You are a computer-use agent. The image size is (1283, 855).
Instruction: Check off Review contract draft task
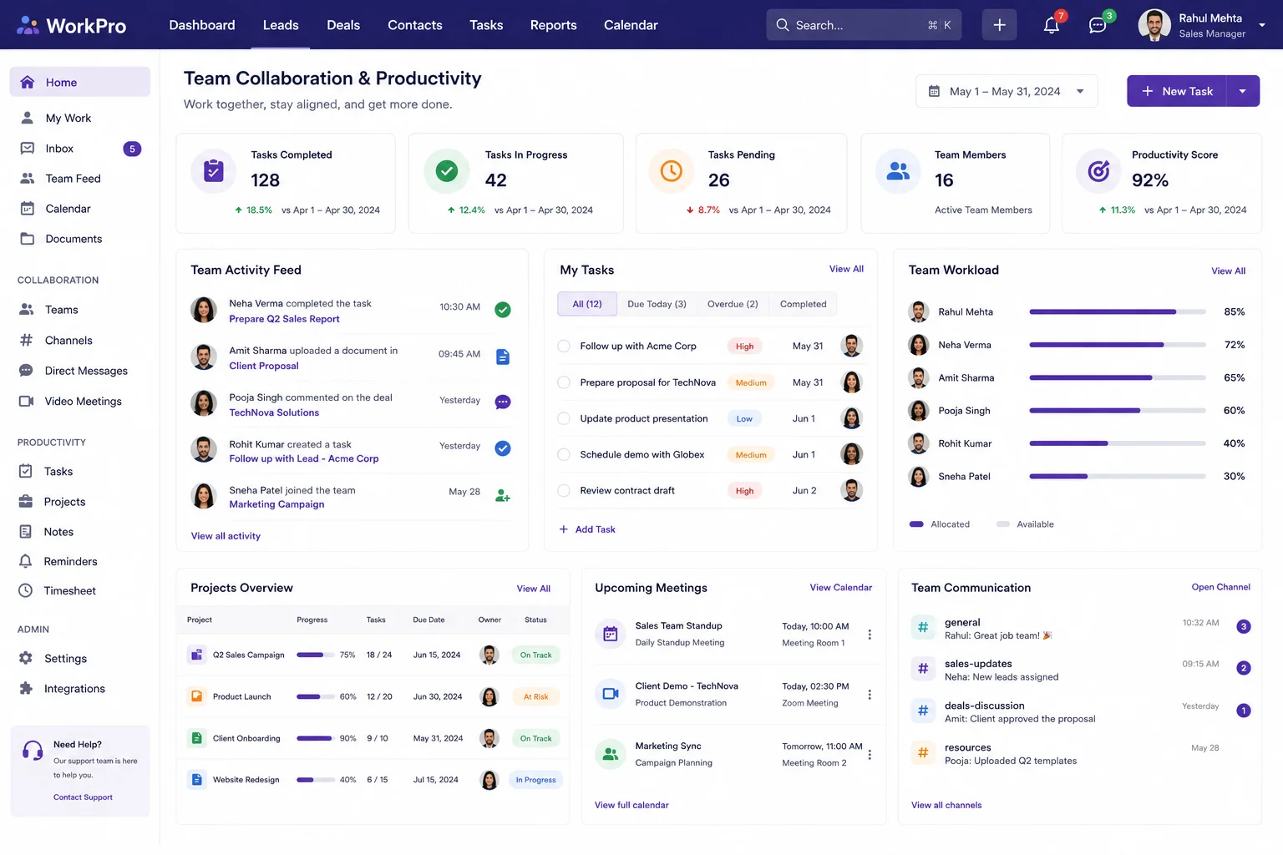(x=564, y=490)
